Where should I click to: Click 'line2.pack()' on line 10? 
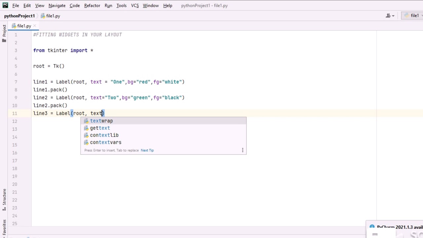(x=50, y=105)
